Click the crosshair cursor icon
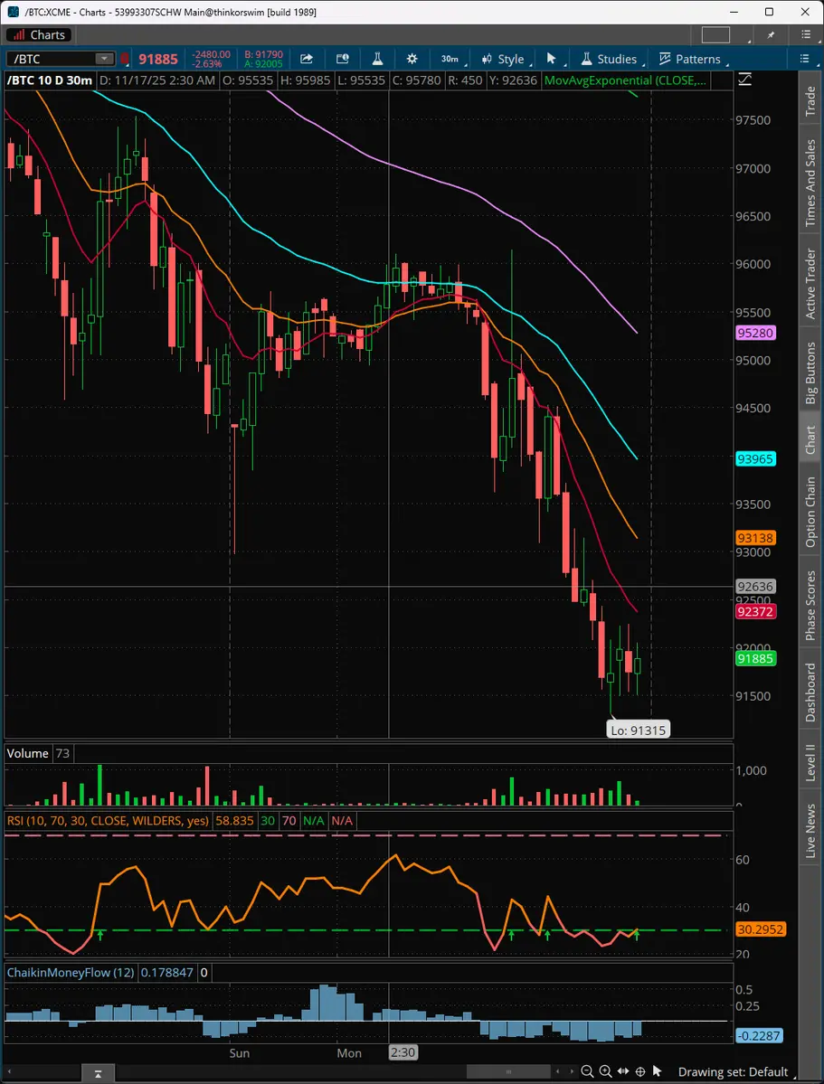Image resolution: width=824 pixels, height=1084 pixels. pyautogui.click(x=640, y=1071)
